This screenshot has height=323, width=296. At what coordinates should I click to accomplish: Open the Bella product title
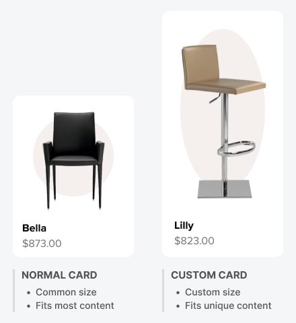click(x=34, y=228)
